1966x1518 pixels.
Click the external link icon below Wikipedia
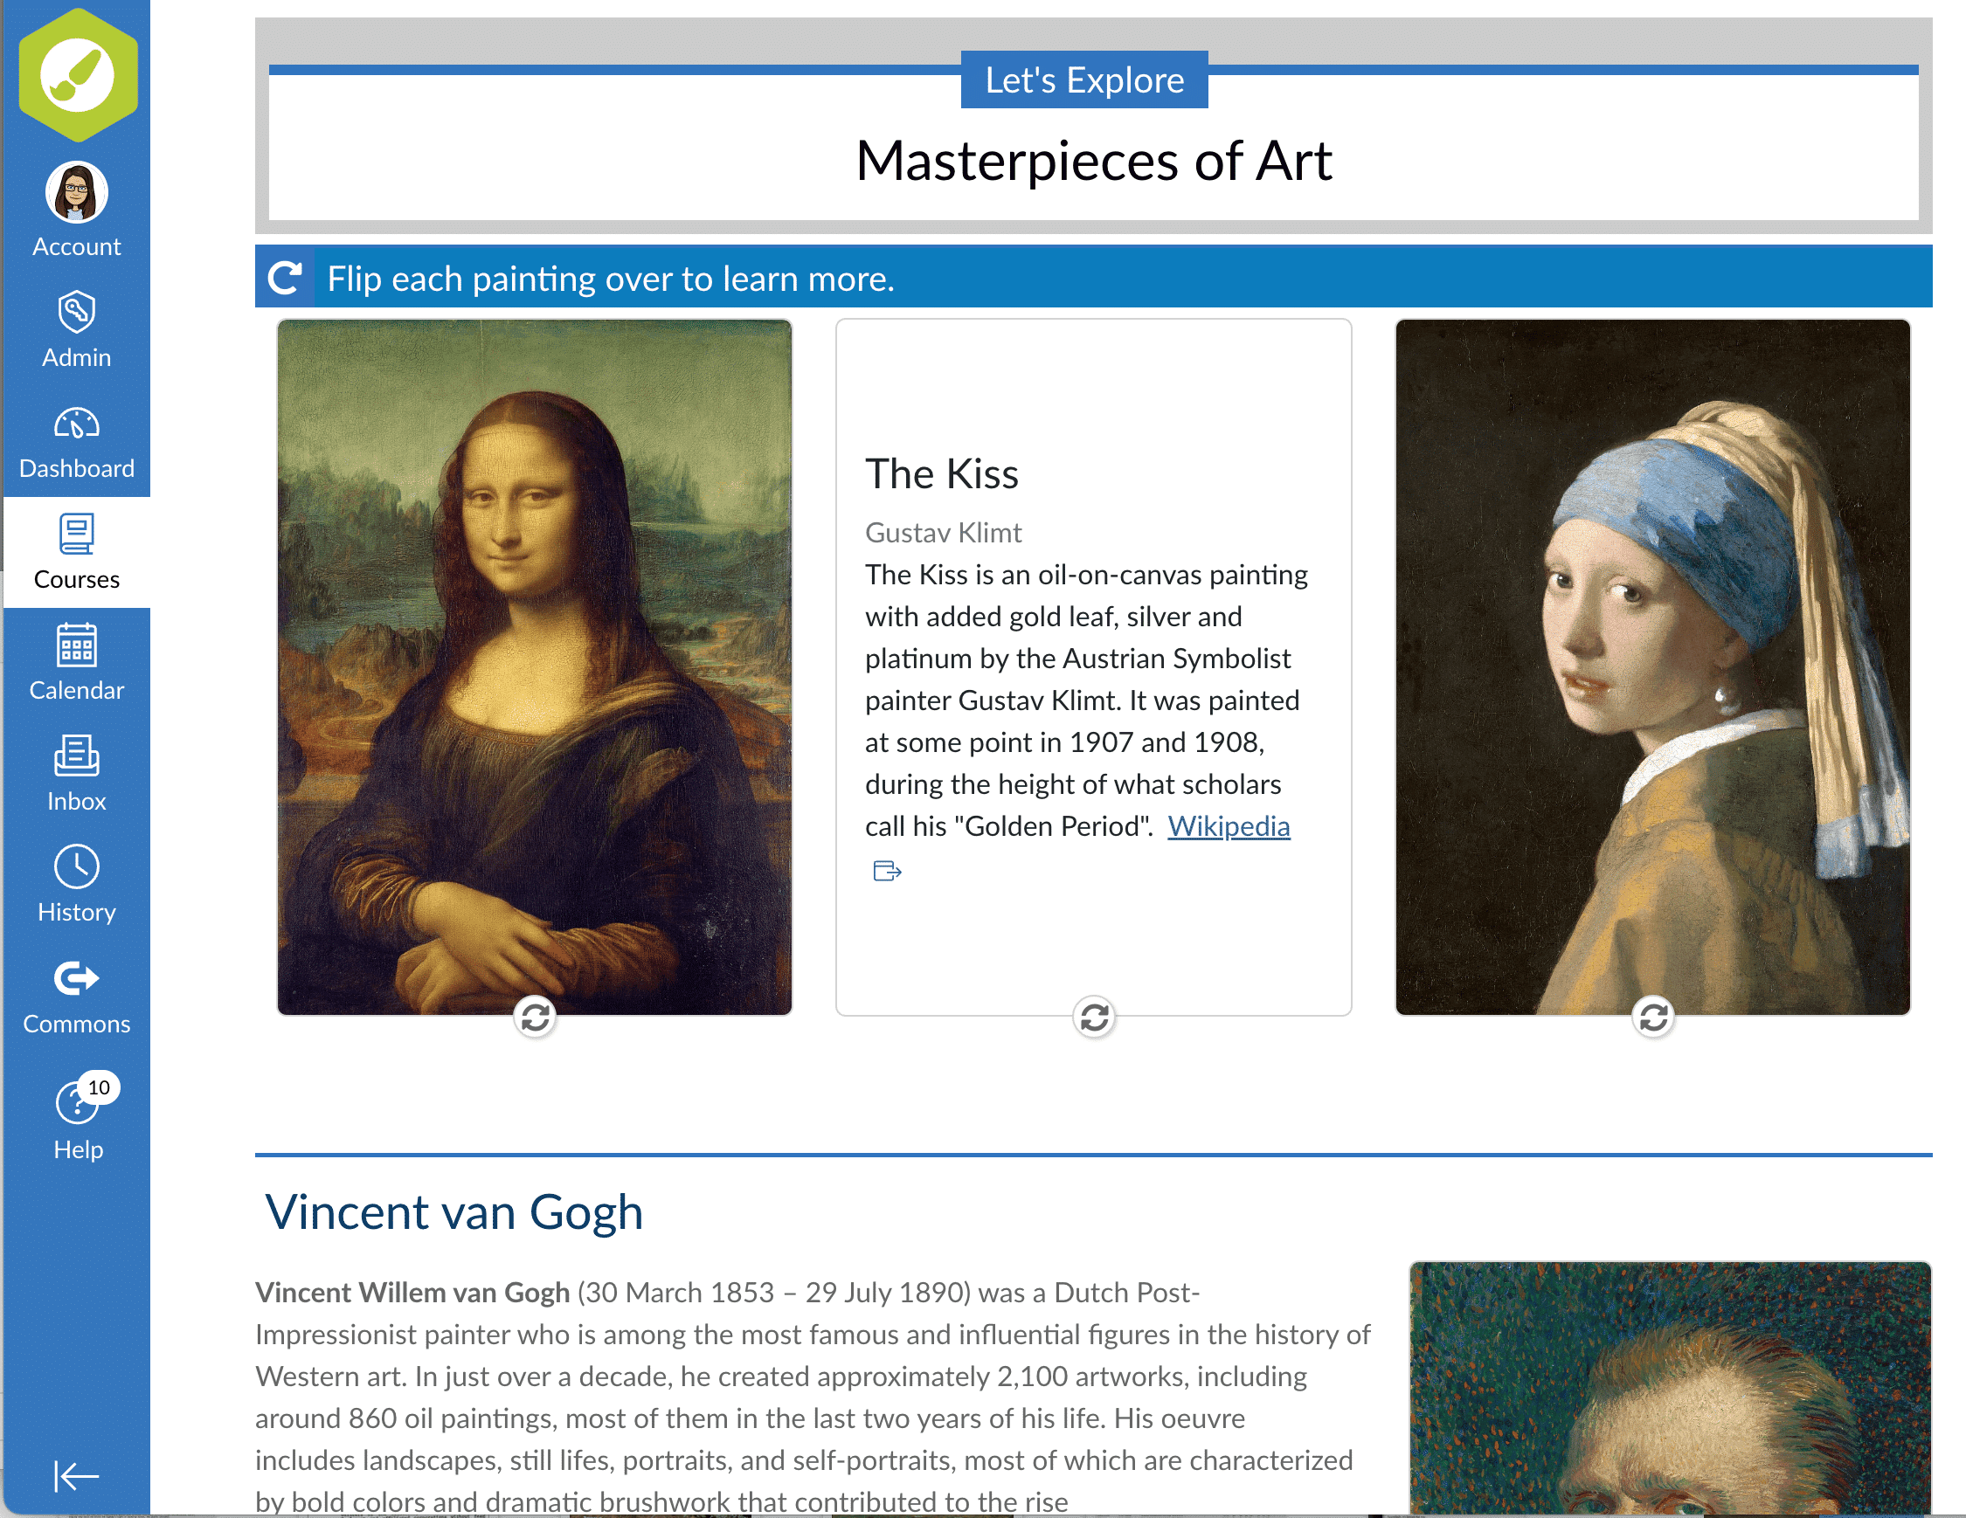(887, 870)
